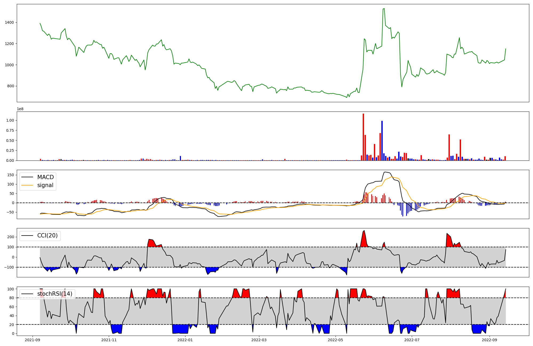Viewport: 533px width, 346px height.
Task: Click the 1400 price axis tick label
Action: [9, 22]
